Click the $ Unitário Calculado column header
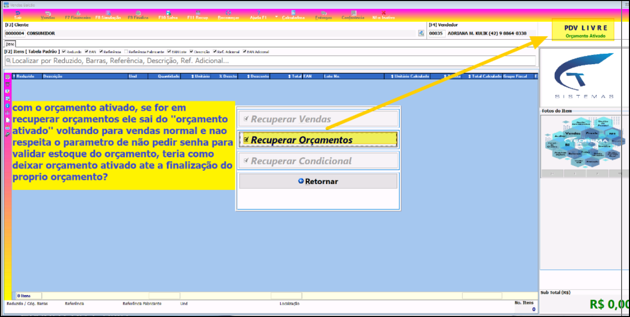This screenshot has height=317, width=630. tap(408, 76)
